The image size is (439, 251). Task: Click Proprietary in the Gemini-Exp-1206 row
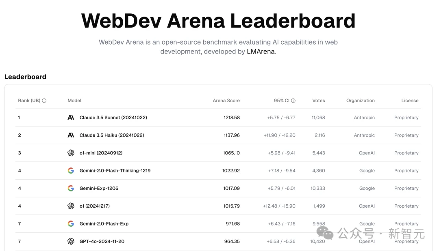coord(406,188)
